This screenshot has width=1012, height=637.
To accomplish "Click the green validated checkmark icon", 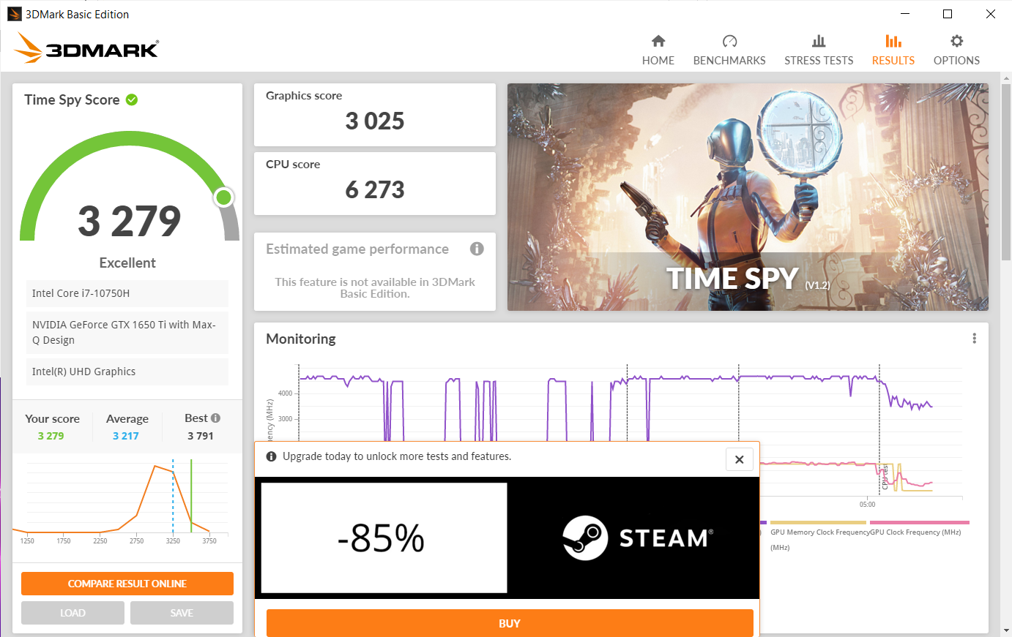I will [x=132, y=100].
